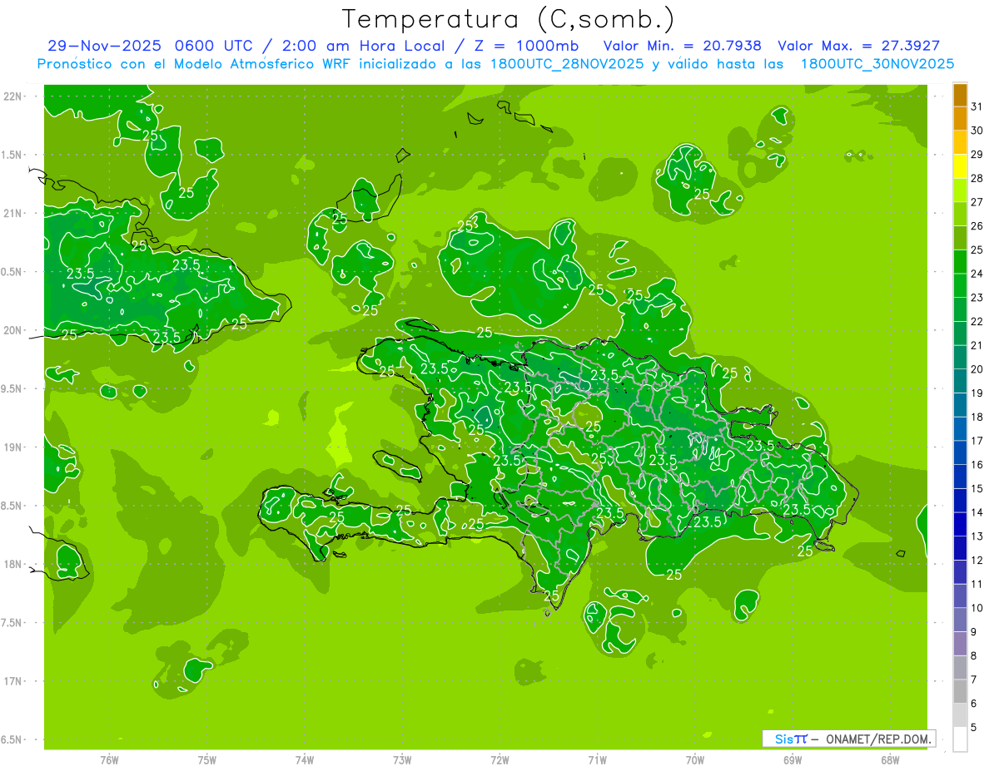The image size is (999, 771).
Task: Click the '72W' longitude axis label
Action: pos(499,760)
